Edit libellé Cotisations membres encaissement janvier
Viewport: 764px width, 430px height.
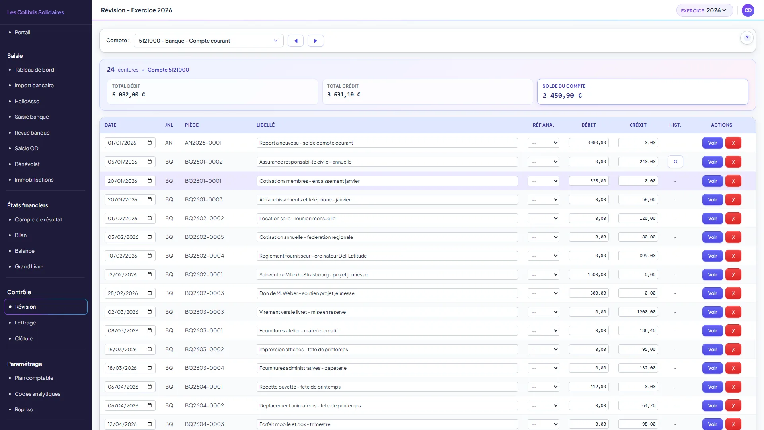pos(387,181)
